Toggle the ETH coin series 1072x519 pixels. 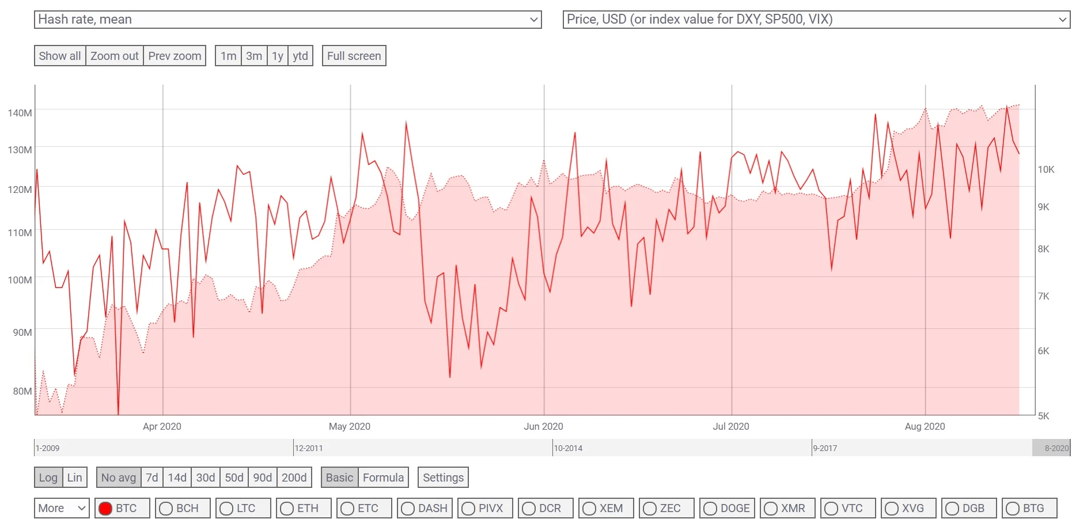tap(304, 508)
